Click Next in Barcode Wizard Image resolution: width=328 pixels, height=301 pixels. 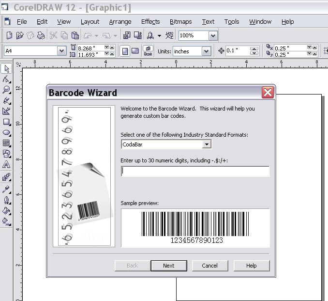coord(169,266)
